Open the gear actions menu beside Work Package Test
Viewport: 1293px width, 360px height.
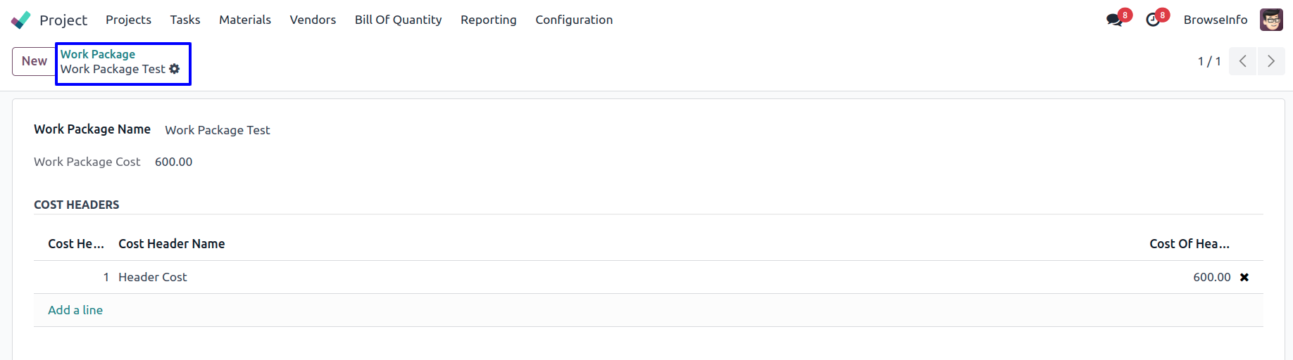click(x=175, y=69)
